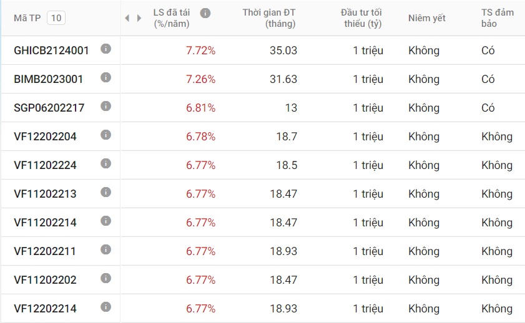Click the Niêm yết column header

tap(427, 18)
